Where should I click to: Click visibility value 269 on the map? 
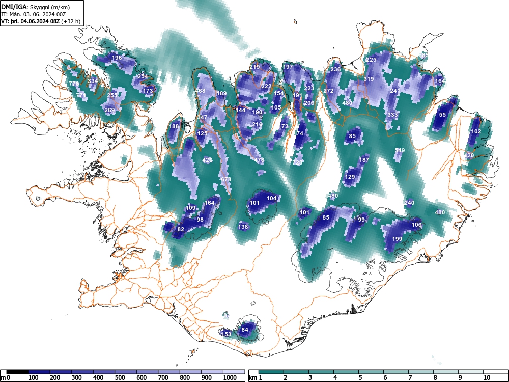pyautogui.click(x=109, y=110)
